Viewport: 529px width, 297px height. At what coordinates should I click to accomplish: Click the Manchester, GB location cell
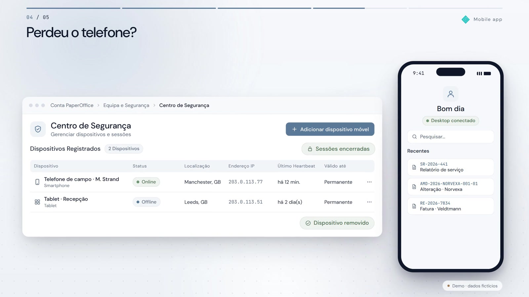(x=203, y=182)
